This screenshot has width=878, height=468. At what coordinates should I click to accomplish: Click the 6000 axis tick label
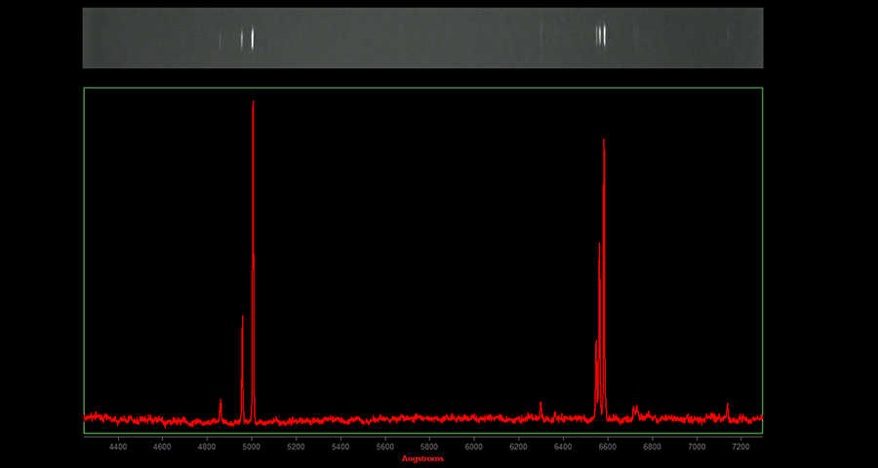pyautogui.click(x=474, y=447)
